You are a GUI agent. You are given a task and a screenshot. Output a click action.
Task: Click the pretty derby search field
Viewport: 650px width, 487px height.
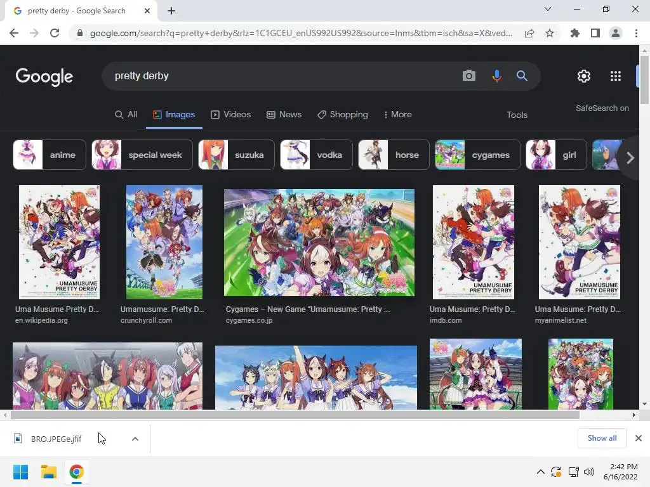282,76
